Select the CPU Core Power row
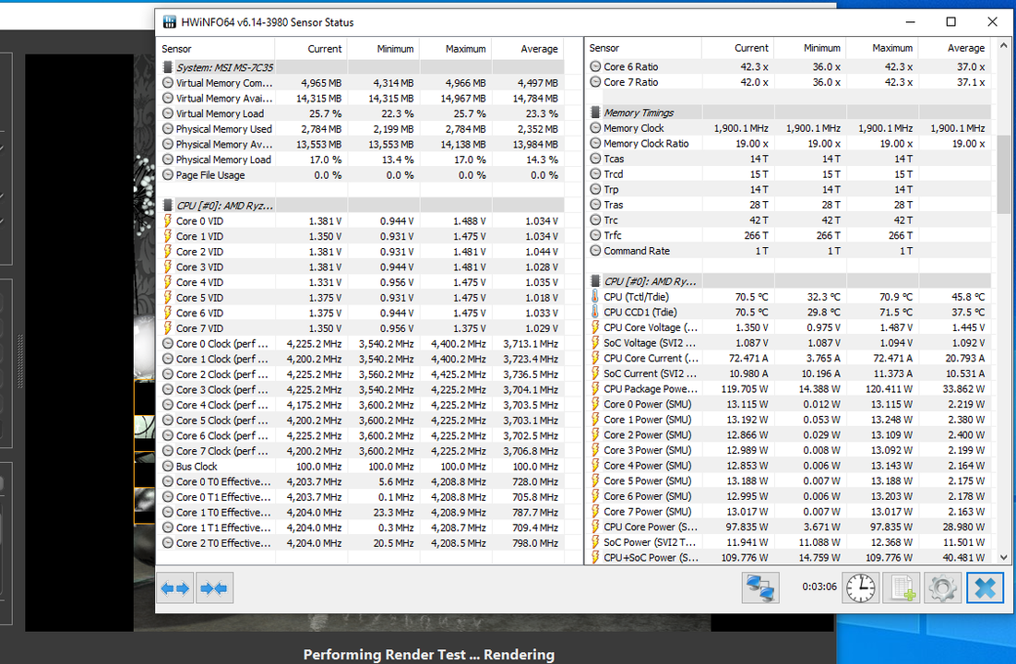1016x664 pixels. pyautogui.click(x=788, y=527)
